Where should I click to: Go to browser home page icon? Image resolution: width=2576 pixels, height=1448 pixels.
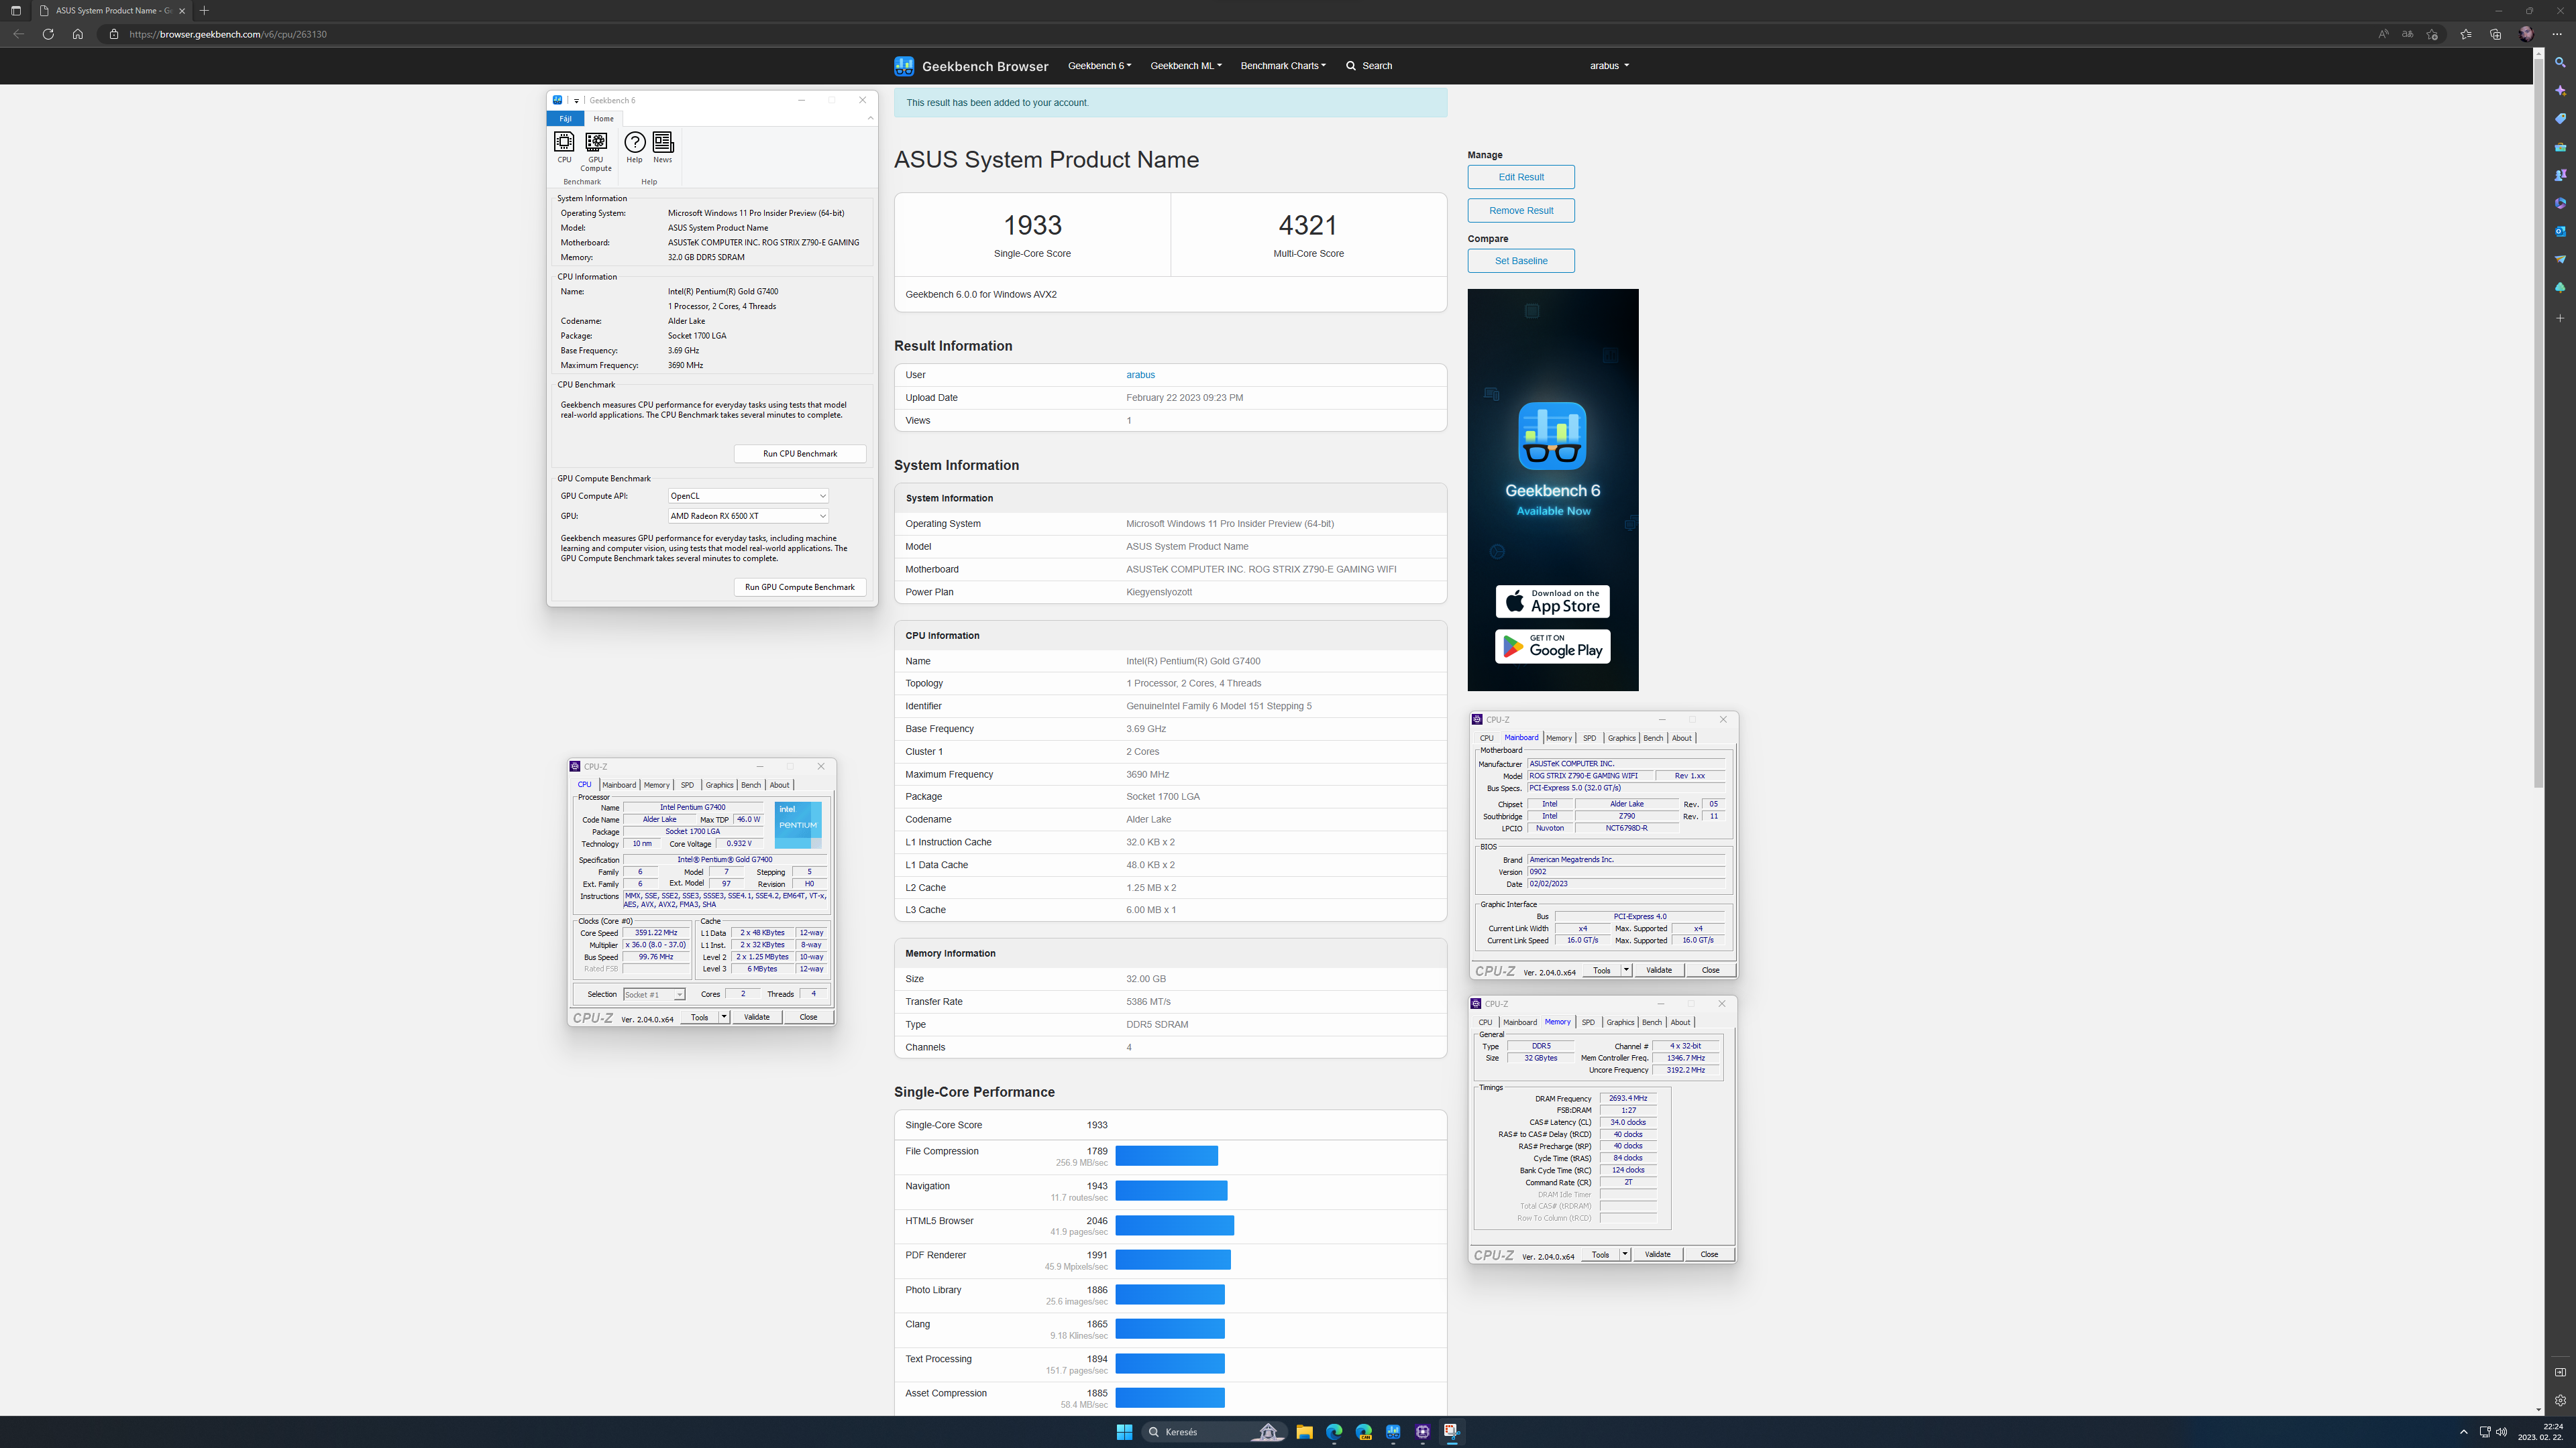[x=78, y=34]
